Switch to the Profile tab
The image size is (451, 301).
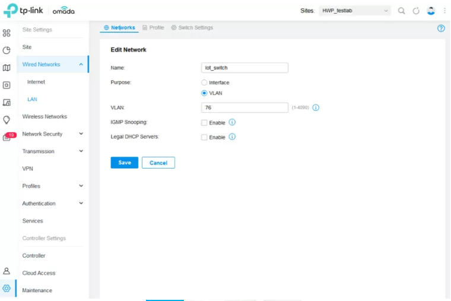point(153,28)
